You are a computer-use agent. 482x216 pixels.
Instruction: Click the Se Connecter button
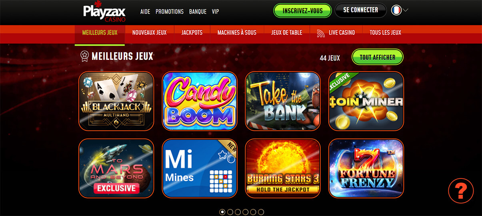pyautogui.click(x=360, y=10)
